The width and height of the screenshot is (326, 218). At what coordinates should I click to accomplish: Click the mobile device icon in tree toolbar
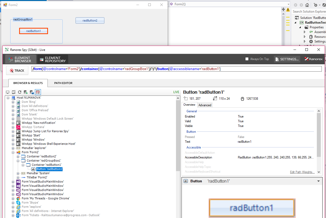pyautogui.click(x=13, y=92)
